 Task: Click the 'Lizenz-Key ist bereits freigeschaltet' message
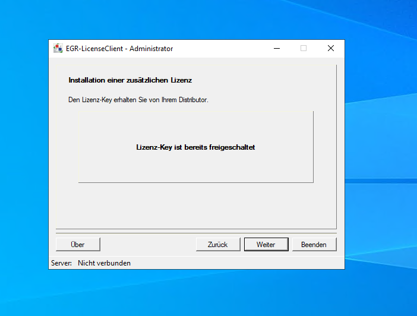(195, 147)
